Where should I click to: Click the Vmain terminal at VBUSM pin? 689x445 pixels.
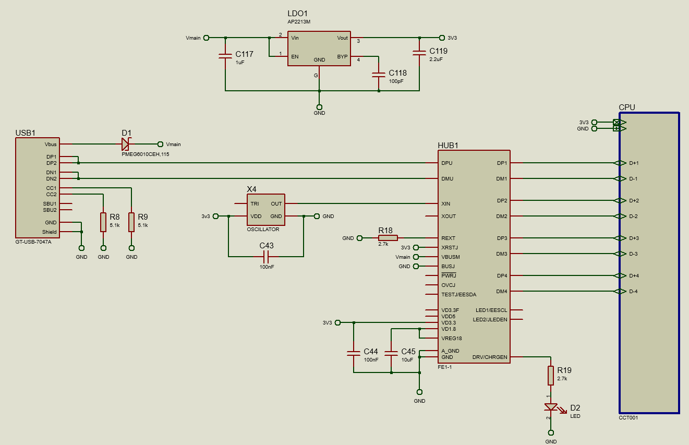416,257
